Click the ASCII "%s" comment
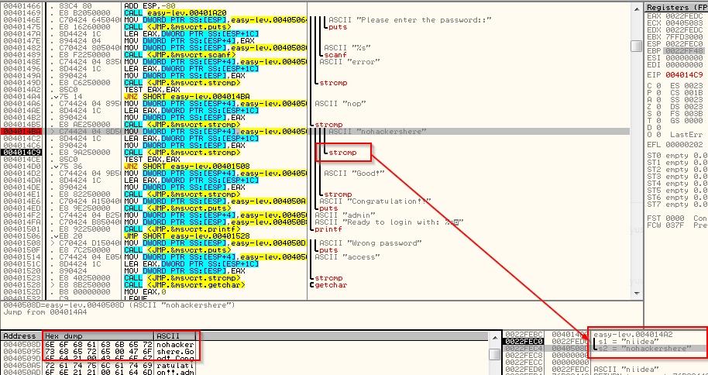The width and height of the screenshot is (708, 375). click(347, 48)
